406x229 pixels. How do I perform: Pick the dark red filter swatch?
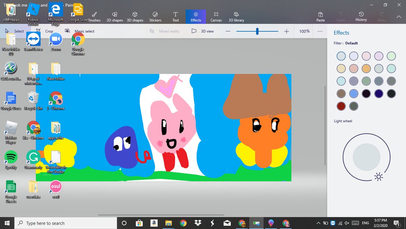341,106
